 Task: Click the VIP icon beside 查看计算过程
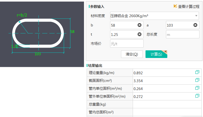pyautogui.click(x=175, y=6)
